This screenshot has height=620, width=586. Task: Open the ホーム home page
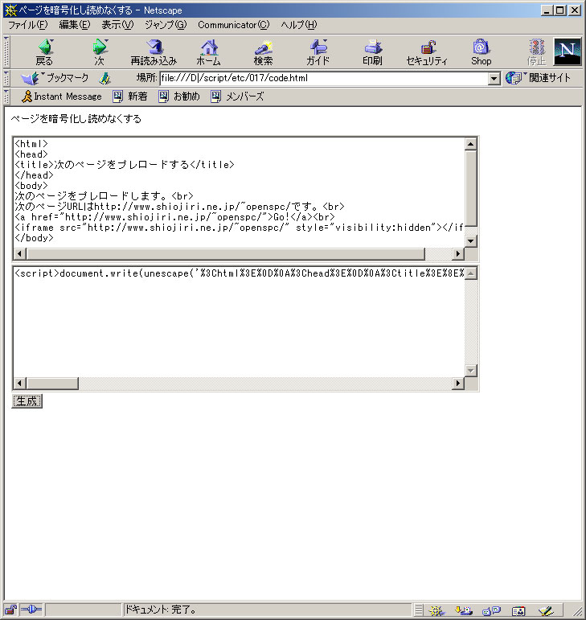pyautogui.click(x=209, y=51)
